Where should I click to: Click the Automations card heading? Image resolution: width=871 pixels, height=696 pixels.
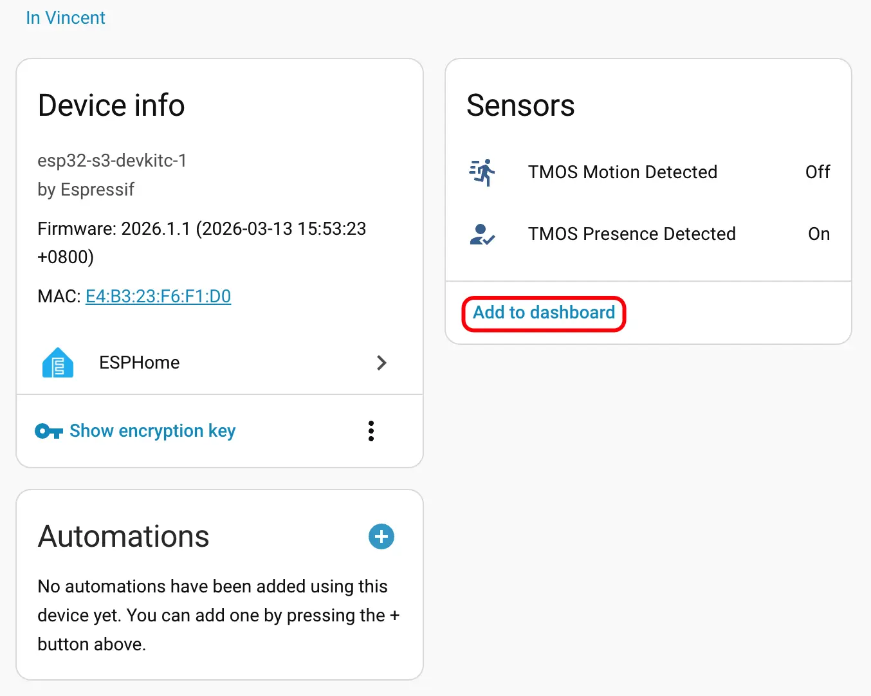pos(124,536)
